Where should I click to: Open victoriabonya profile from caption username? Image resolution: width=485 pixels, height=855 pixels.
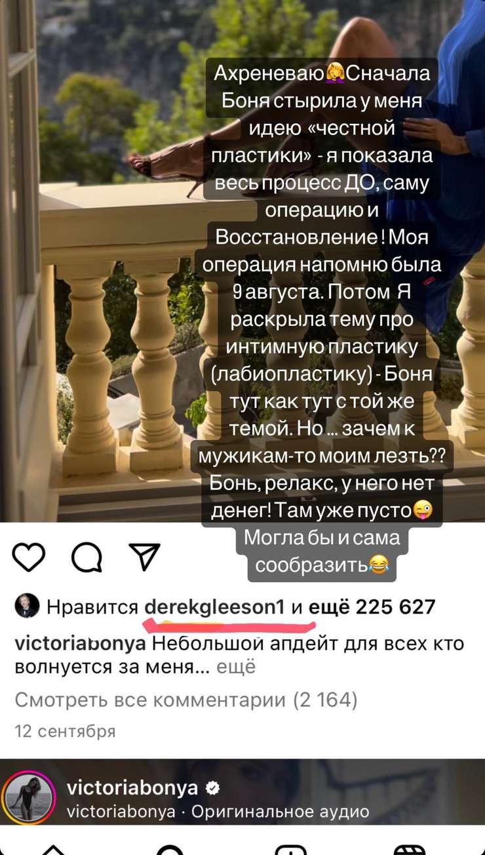tap(80, 643)
